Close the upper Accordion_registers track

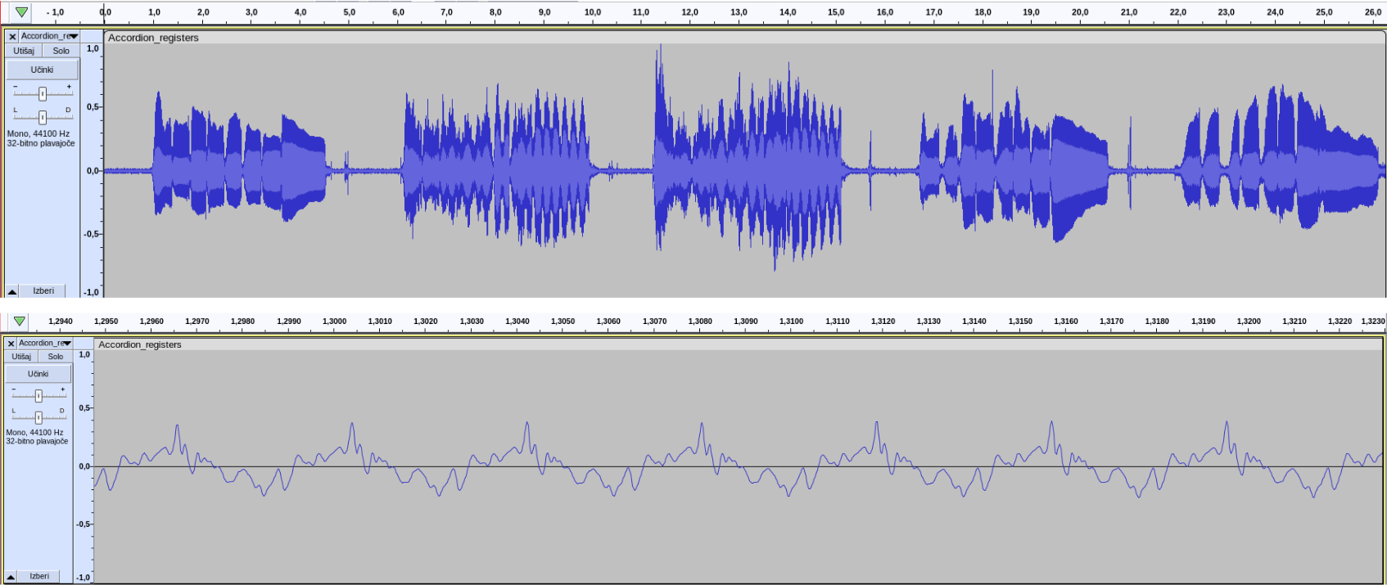tap(12, 37)
